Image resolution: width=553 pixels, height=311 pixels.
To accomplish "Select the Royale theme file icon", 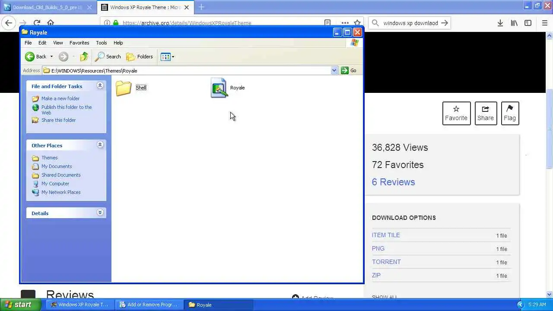I will click(x=219, y=88).
